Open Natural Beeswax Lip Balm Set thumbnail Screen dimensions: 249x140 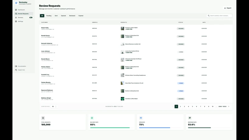tap(122, 44)
